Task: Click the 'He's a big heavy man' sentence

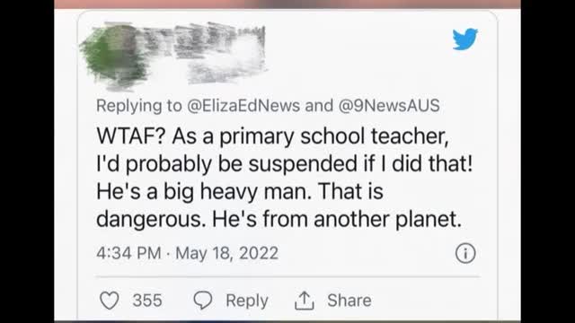Action: (x=204, y=192)
